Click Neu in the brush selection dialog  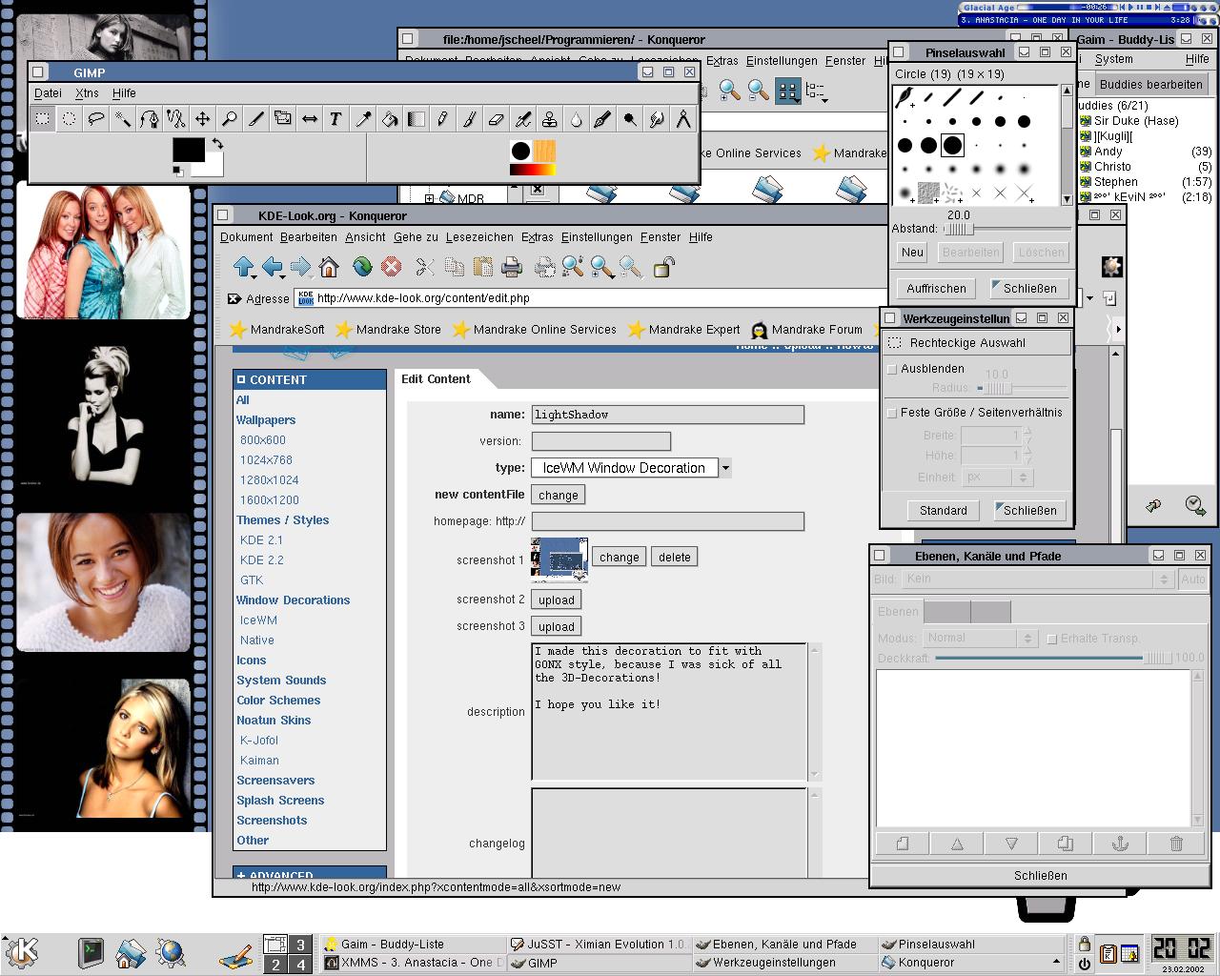point(912,253)
